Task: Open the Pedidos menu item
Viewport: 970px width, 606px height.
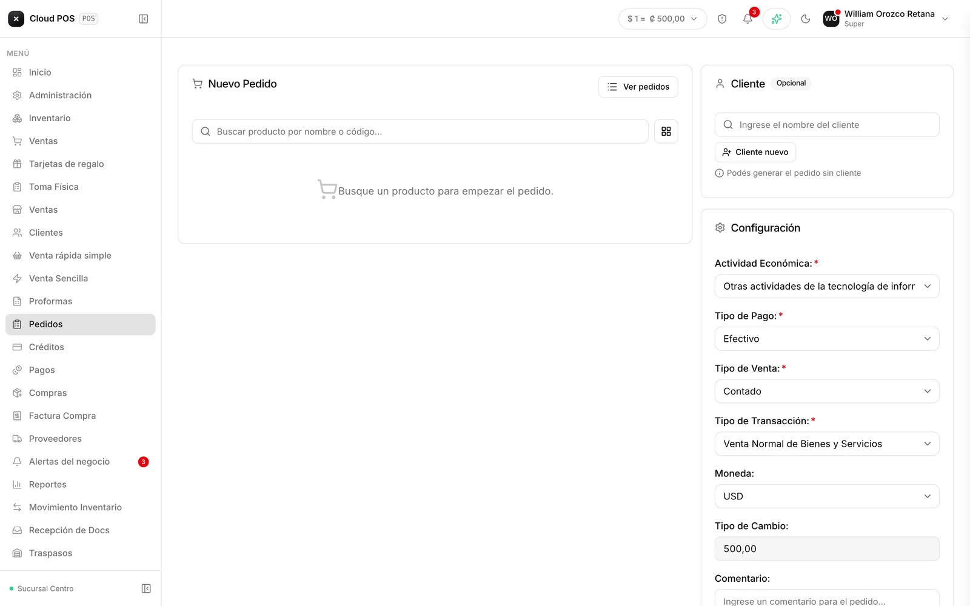Action: (x=81, y=324)
